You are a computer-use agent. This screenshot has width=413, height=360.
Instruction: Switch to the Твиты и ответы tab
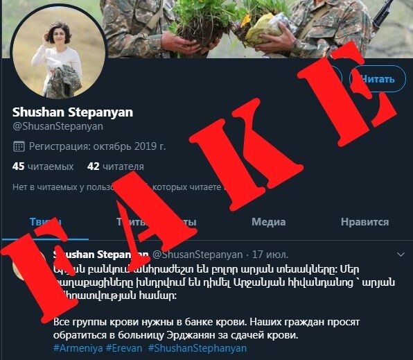click(157, 222)
